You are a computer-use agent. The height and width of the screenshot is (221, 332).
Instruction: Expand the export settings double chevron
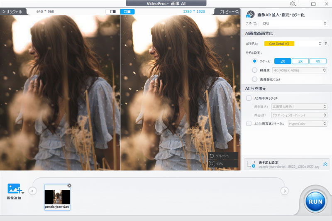pos(325,164)
